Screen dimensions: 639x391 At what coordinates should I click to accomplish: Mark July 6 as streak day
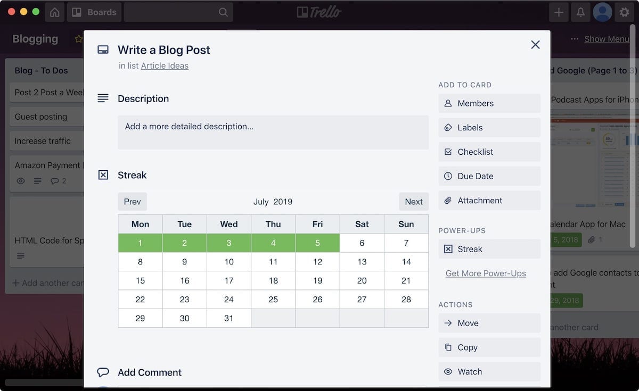[x=362, y=243]
